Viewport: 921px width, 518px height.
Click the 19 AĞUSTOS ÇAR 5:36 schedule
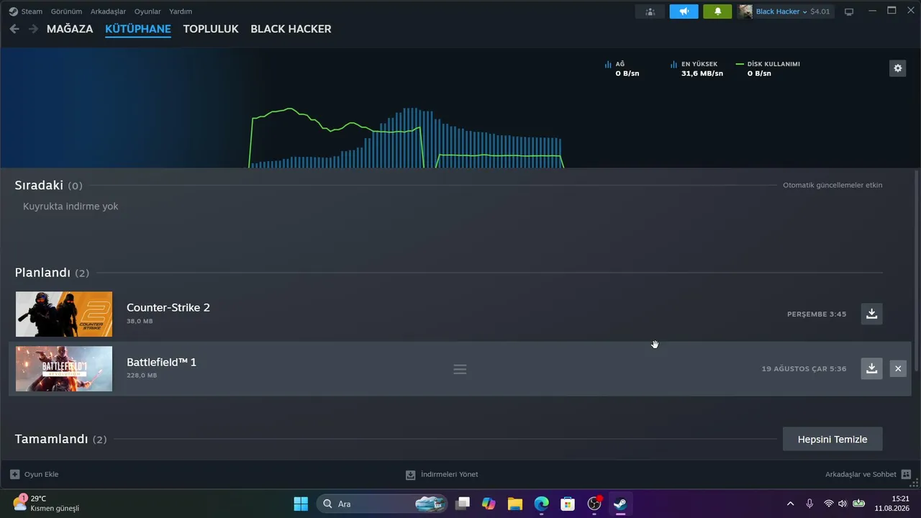(804, 369)
